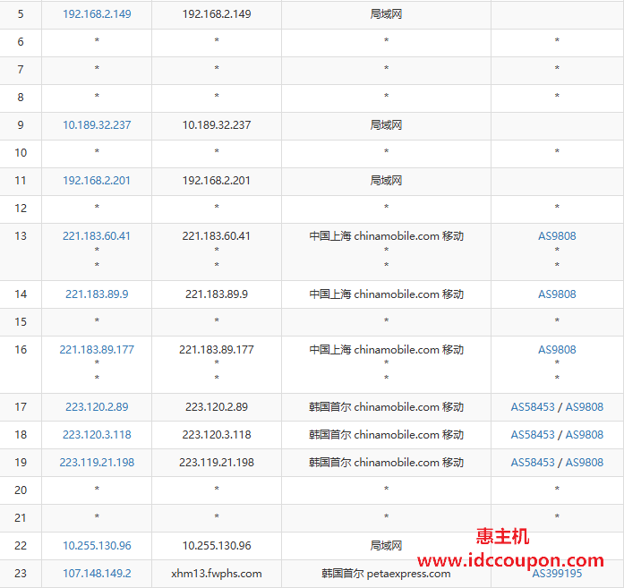Open the 221.183.89.177 IP link
The image size is (624, 588).
pos(97,350)
